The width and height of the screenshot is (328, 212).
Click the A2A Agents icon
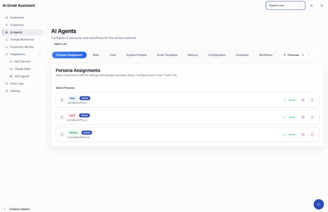tap(11, 76)
